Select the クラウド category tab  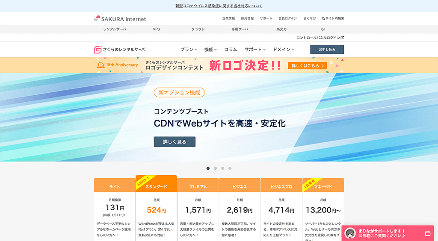pyautogui.click(x=198, y=29)
